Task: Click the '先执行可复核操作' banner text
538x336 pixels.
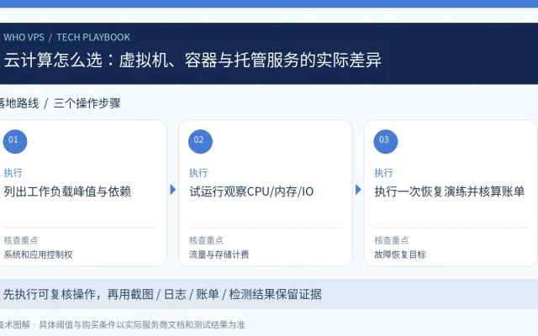Action: [x=162, y=294]
